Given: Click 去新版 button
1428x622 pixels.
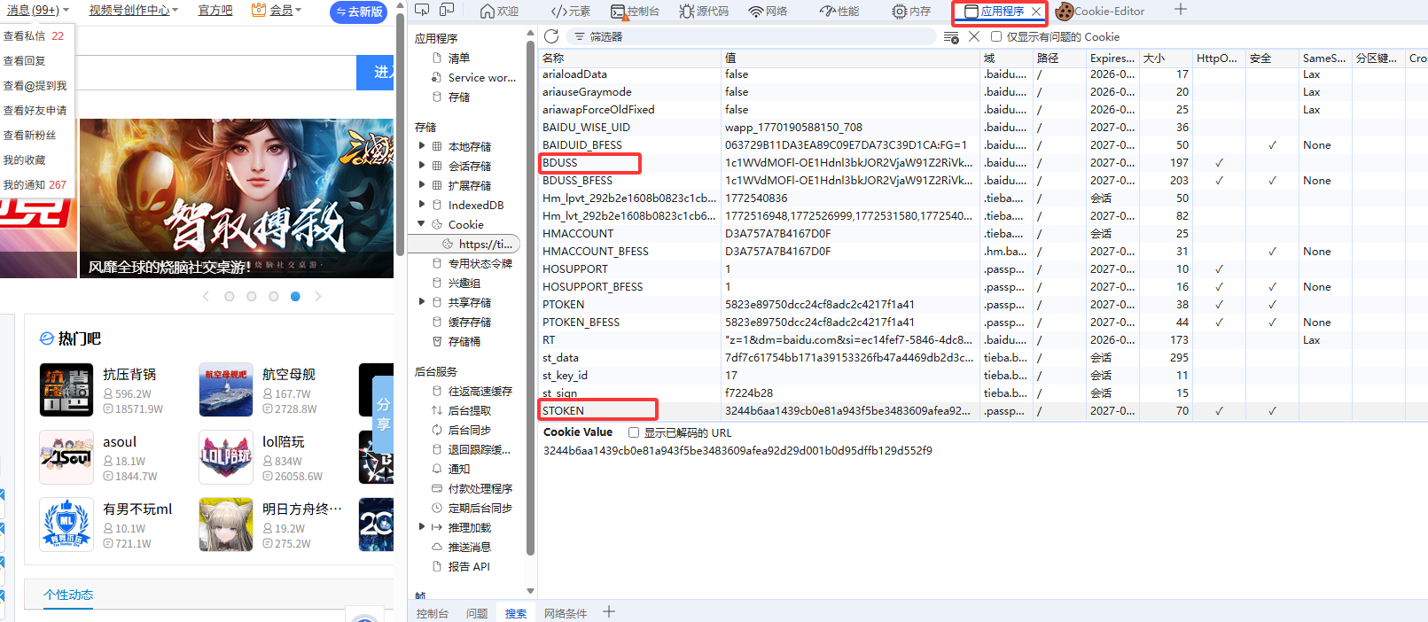Looking at the screenshot, I should pos(359,12).
